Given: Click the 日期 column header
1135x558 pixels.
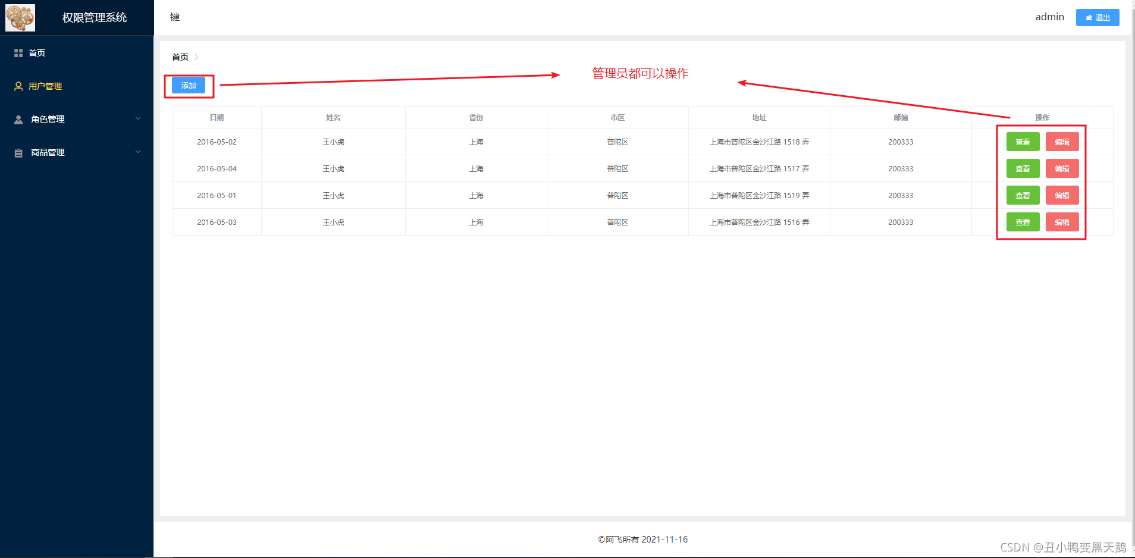Looking at the screenshot, I should 217,118.
